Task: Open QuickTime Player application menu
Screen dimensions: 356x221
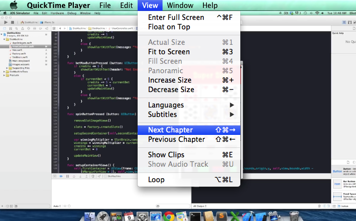Action: (x=58, y=5)
